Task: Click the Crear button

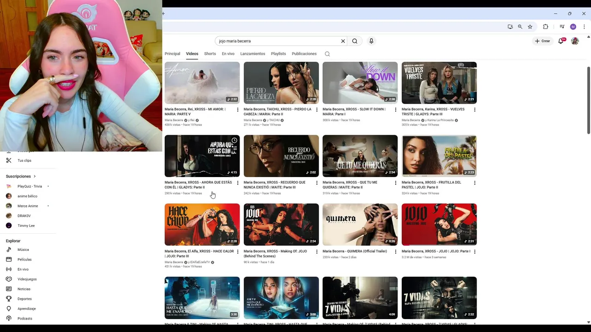Action: [543, 41]
